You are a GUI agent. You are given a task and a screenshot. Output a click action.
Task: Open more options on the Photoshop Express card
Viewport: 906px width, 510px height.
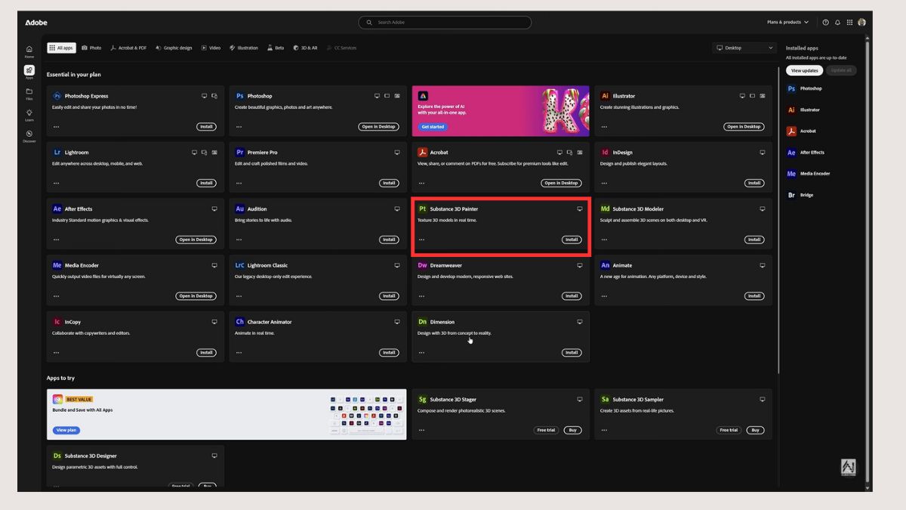56,127
